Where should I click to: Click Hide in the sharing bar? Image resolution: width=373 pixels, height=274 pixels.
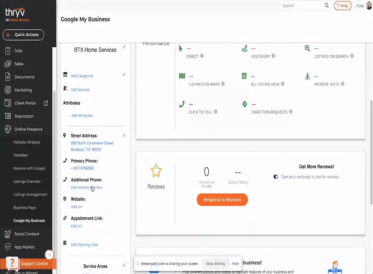tap(235, 264)
